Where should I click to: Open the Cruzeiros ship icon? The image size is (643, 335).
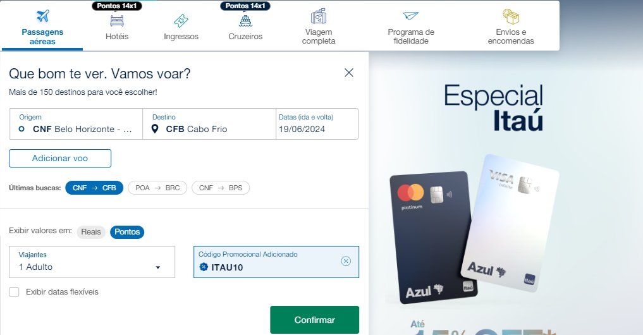[x=245, y=20]
